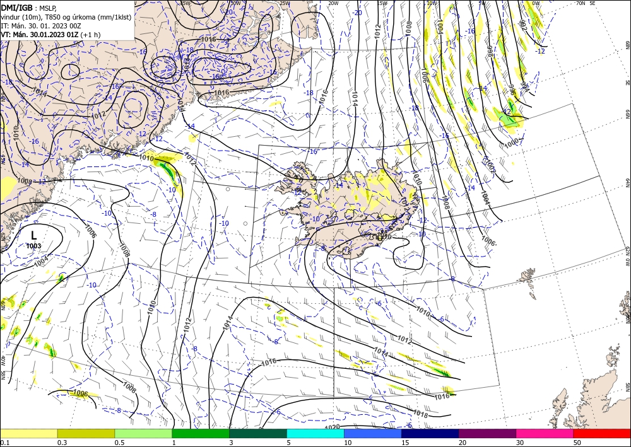Click the '1002' isobar label
The width and height of the screenshot is (631, 447).
click(x=490, y=165)
